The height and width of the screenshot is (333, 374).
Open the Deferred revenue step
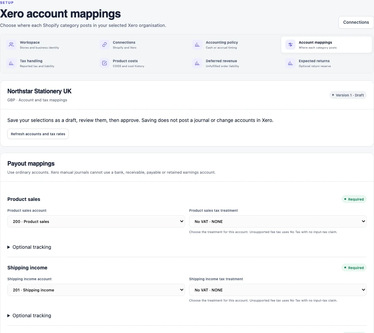tap(233, 63)
